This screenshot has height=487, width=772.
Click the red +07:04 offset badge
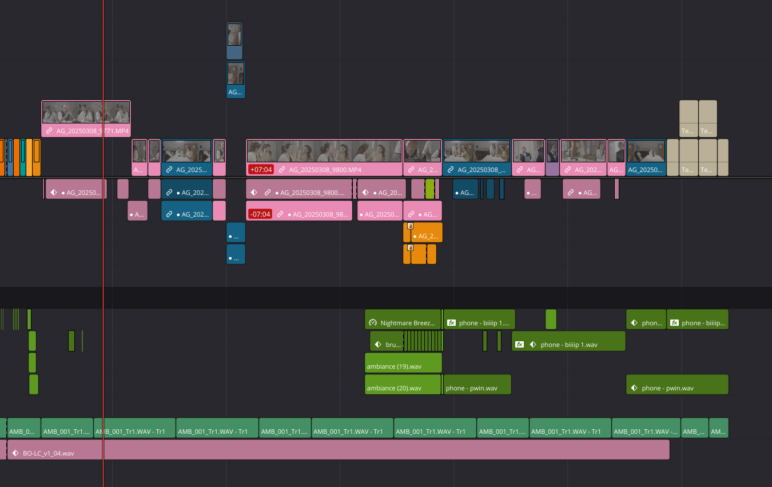coord(261,170)
